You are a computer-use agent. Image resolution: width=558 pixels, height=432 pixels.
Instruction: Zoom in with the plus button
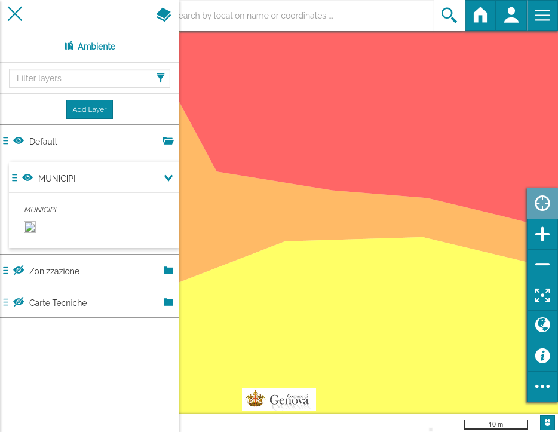click(x=542, y=234)
